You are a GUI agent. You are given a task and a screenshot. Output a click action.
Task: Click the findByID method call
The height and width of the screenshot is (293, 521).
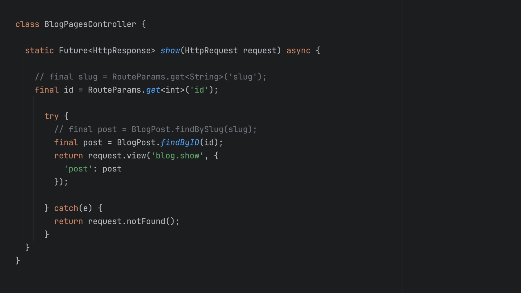click(180, 143)
